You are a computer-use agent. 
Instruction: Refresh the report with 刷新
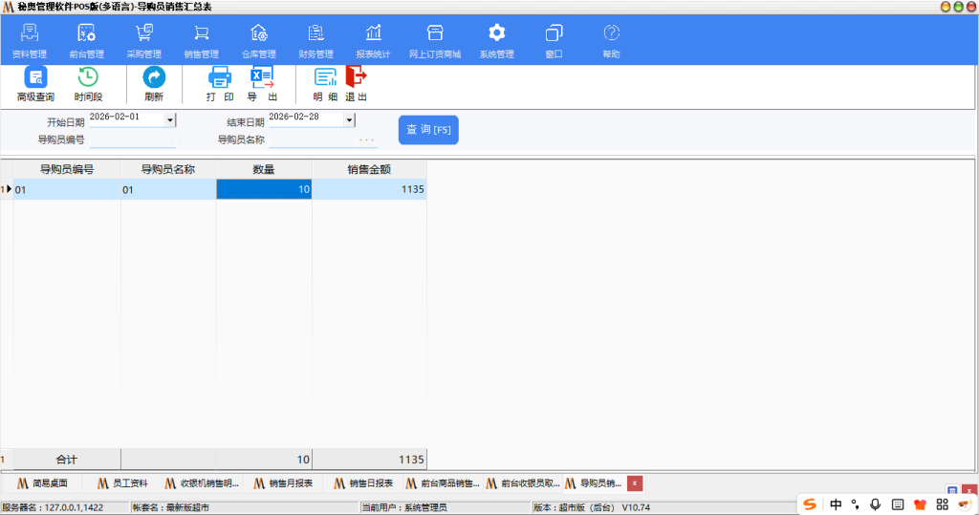click(x=154, y=84)
